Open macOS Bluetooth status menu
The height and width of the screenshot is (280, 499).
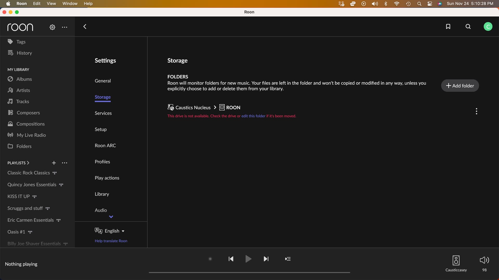coord(386,4)
